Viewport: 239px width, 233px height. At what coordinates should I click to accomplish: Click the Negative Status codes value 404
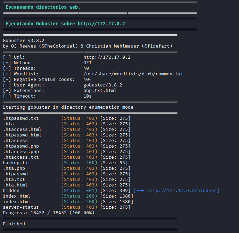click(x=88, y=80)
